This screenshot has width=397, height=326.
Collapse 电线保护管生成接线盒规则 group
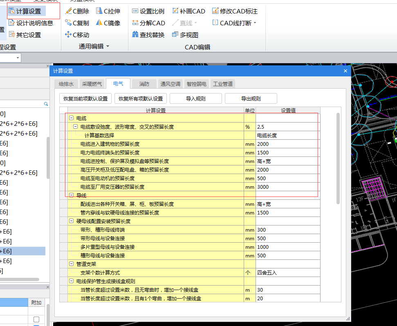(72, 281)
